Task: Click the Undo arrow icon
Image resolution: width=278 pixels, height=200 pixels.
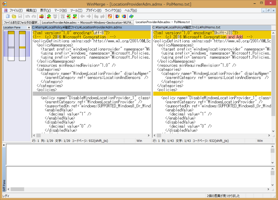Action: (x=27, y=17)
